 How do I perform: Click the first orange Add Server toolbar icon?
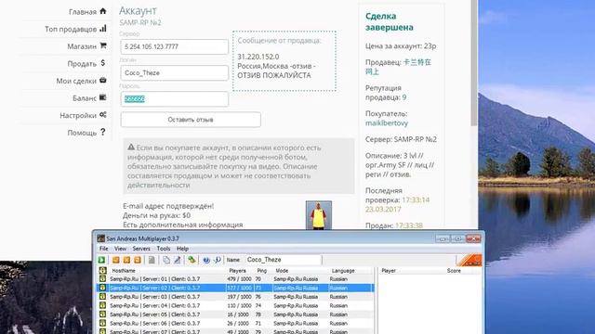[x=116, y=260]
